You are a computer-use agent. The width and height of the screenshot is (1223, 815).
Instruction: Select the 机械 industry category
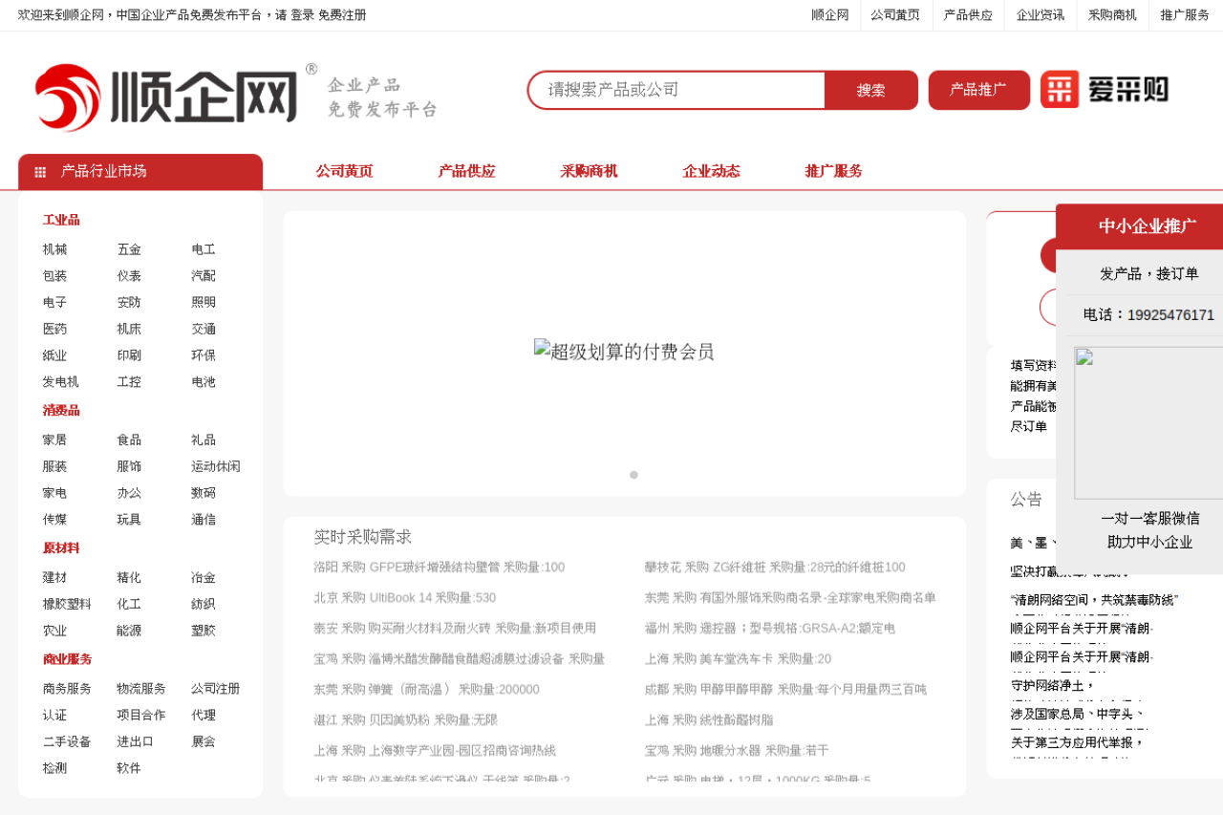(x=54, y=249)
